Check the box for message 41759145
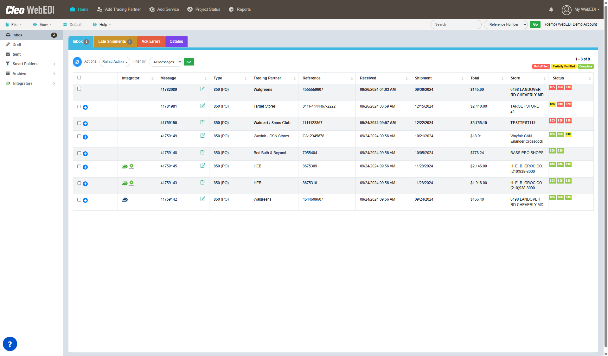 pyautogui.click(x=79, y=166)
